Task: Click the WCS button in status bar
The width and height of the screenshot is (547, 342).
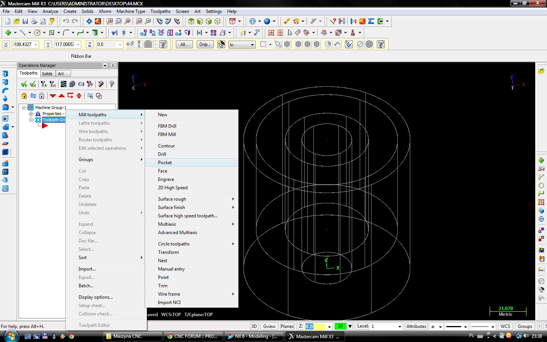Action: [505, 326]
